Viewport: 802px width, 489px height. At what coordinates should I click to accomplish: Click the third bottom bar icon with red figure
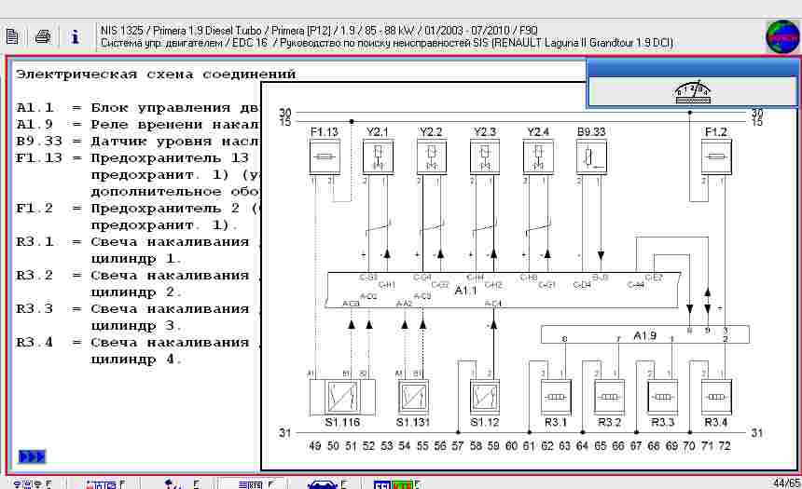[173, 484]
